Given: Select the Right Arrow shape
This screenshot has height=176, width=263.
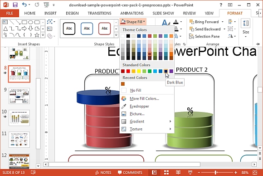Looking at the screenshot, I should (x=24, y=29).
